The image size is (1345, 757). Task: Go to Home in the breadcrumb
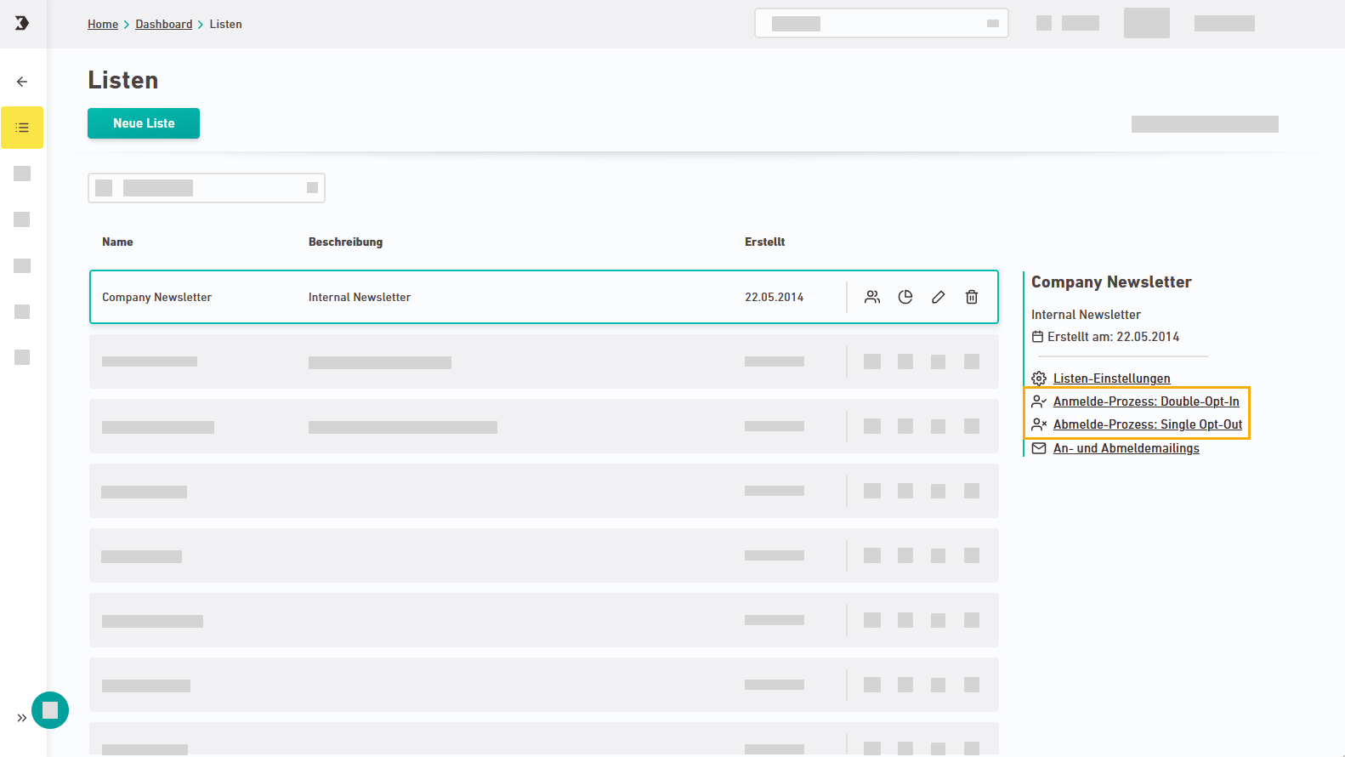pos(103,25)
